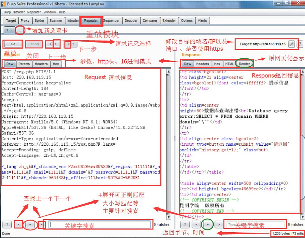Click the Cache-Control: max-age=0 header line
This screenshot has height=238, width=305.
pyautogui.click(x=31, y=94)
